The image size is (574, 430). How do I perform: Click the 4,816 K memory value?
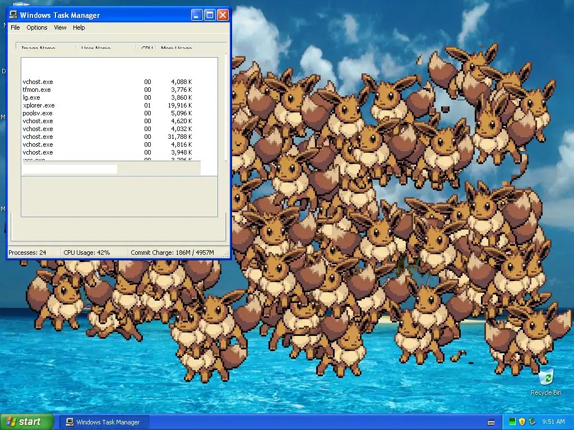(x=182, y=144)
